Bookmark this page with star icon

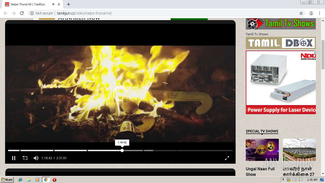pos(301,13)
